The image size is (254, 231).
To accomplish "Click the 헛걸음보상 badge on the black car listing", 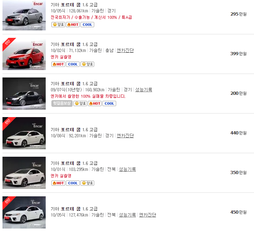I will point(62,103).
